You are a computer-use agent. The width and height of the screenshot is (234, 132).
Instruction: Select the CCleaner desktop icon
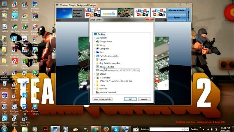click(x=15, y=97)
